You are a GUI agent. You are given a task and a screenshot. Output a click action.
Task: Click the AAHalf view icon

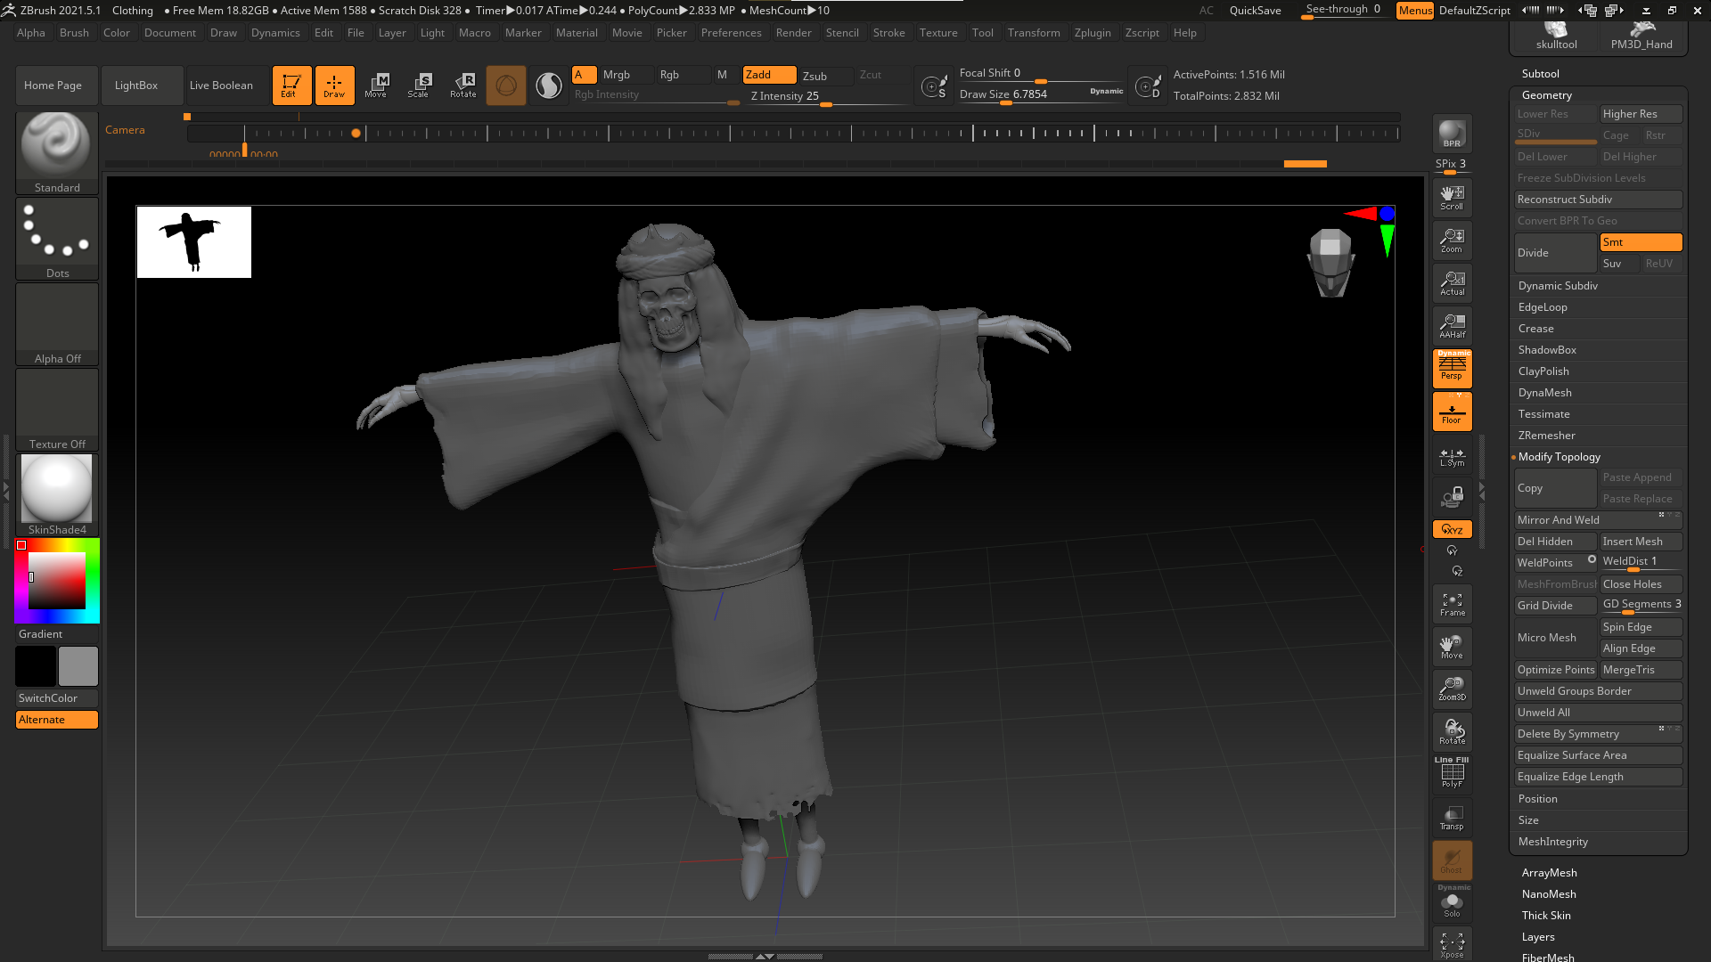(1452, 326)
